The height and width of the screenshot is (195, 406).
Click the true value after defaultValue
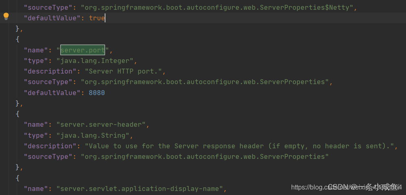(97, 18)
